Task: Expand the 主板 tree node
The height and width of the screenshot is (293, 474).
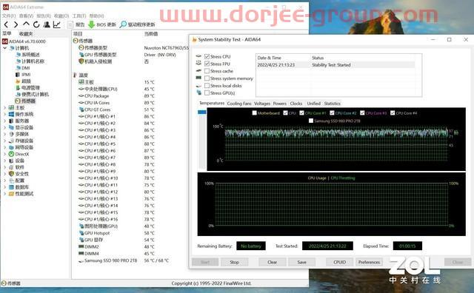Action: pyautogui.click(x=5, y=107)
